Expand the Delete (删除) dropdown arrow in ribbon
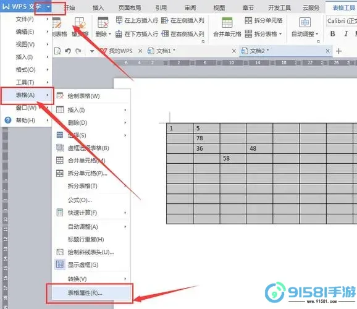 point(110,34)
